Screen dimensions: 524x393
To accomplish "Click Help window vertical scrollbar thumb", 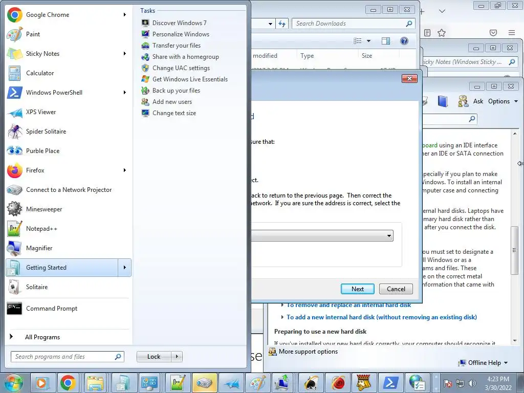I will 515,250.
